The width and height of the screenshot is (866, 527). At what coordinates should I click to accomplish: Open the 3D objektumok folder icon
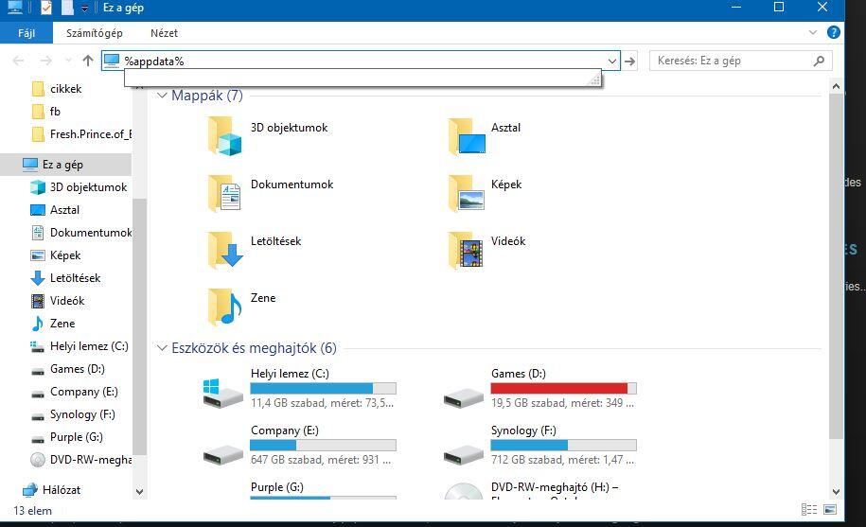(224, 136)
